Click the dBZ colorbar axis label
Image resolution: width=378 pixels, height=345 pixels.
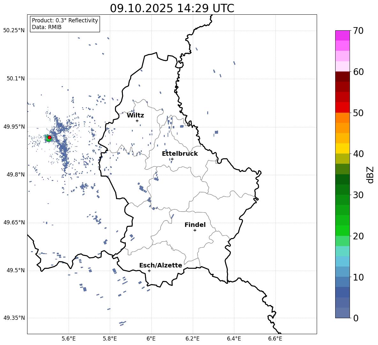[371, 175]
